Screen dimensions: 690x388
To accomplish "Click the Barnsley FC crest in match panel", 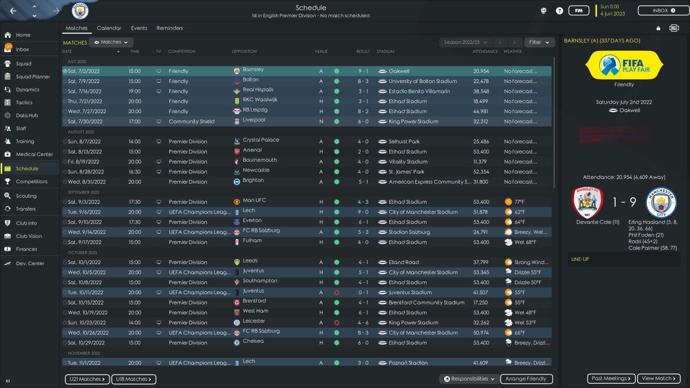I will (x=586, y=202).
